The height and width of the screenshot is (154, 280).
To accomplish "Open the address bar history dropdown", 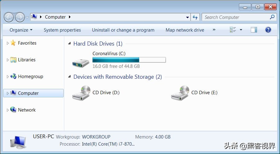I will [187, 17].
